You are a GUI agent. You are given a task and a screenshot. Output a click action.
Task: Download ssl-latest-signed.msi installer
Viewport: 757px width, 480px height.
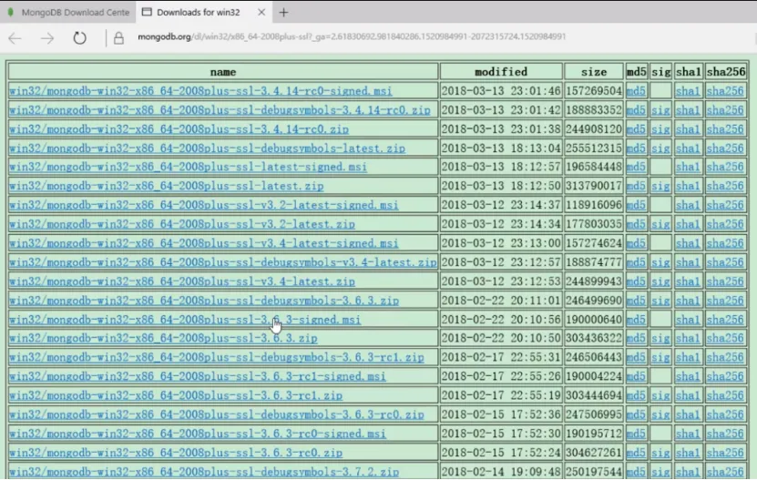(x=188, y=167)
